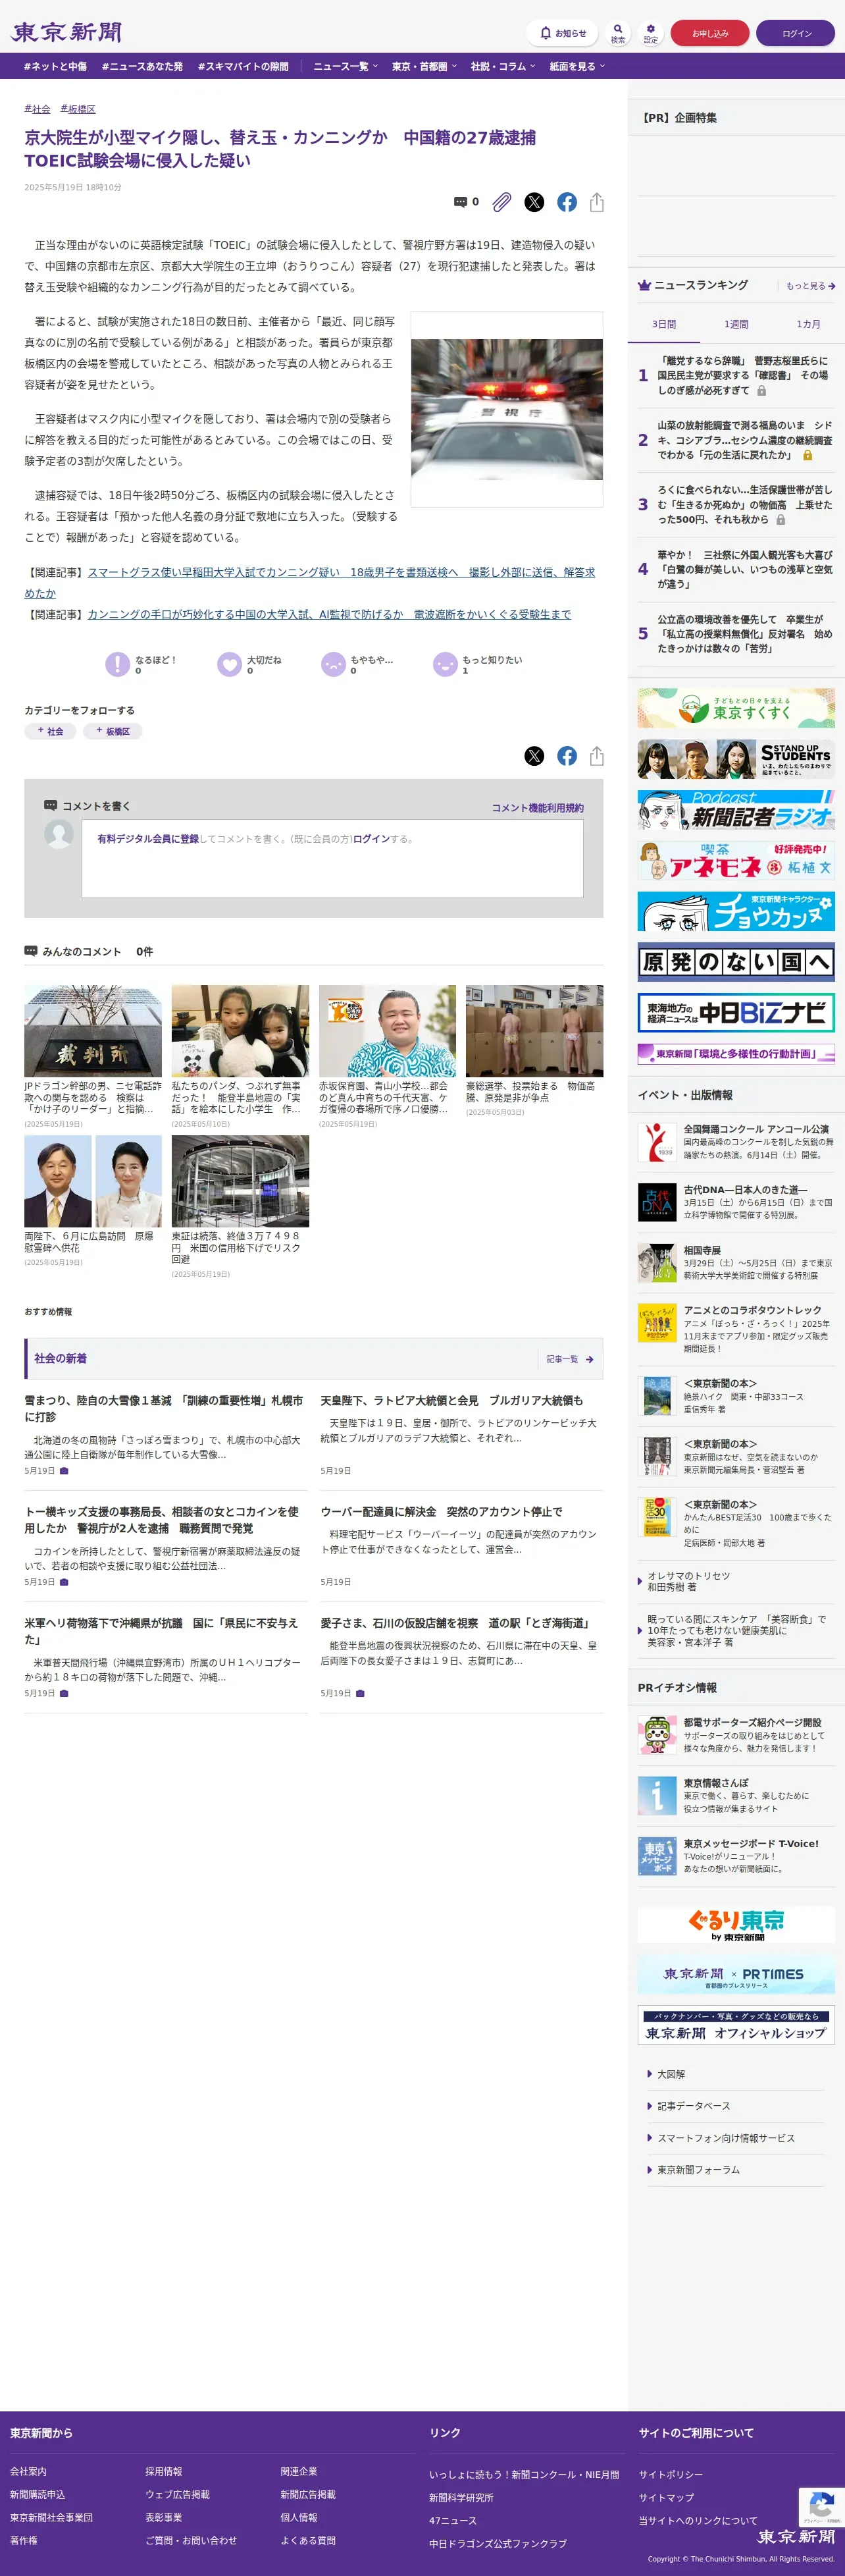The width and height of the screenshot is (845, 2576).
Task: Click the user avatar beside the comment box
Action: (59, 834)
